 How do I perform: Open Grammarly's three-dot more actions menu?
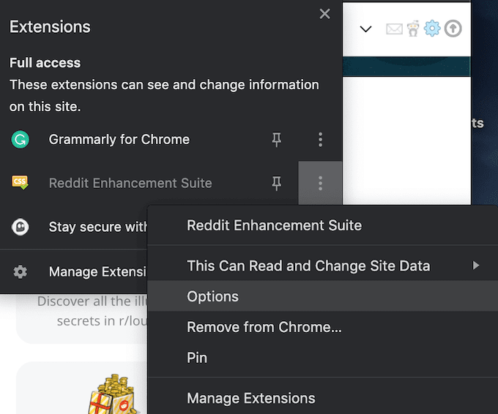(x=320, y=140)
